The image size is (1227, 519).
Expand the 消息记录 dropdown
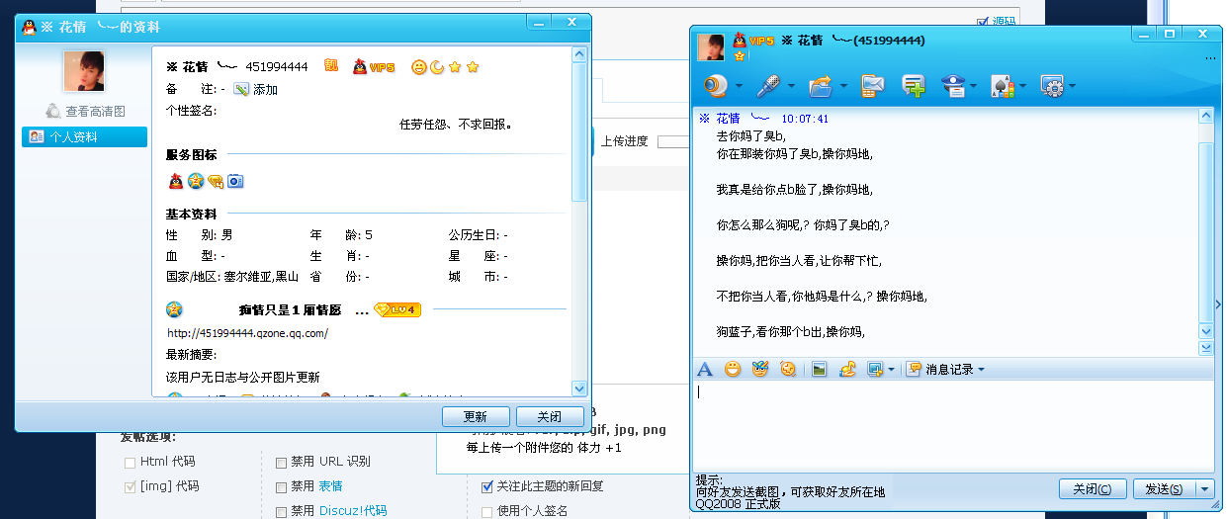click(981, 371)
